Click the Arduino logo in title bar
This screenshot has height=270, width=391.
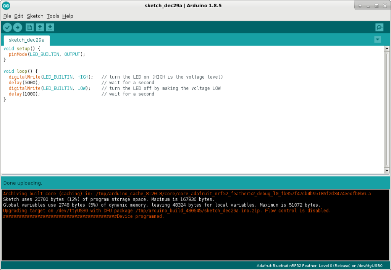pyautogui.click(x=6, y=5)
